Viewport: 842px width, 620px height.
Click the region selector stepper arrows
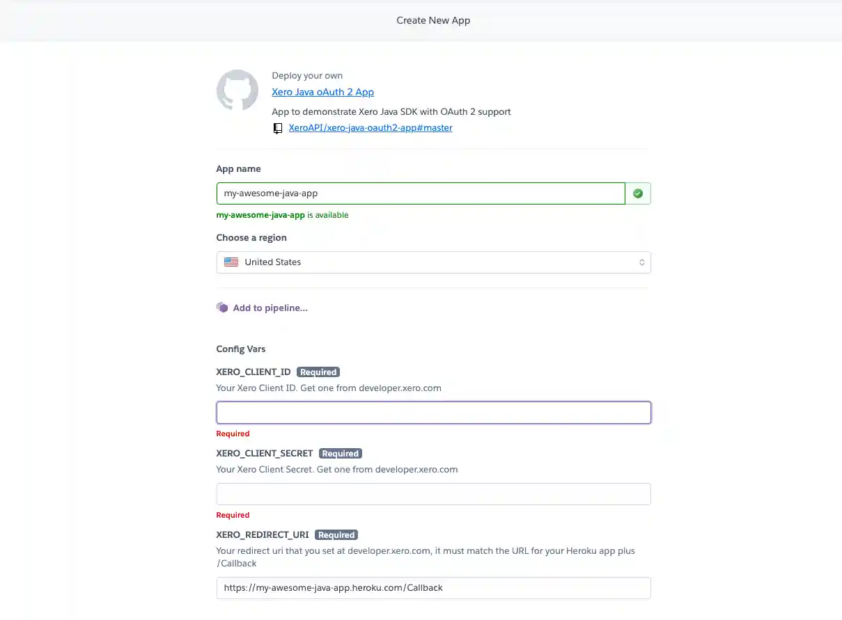point(641,262)
